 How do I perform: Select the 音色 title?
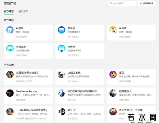(x=122, y=73)
